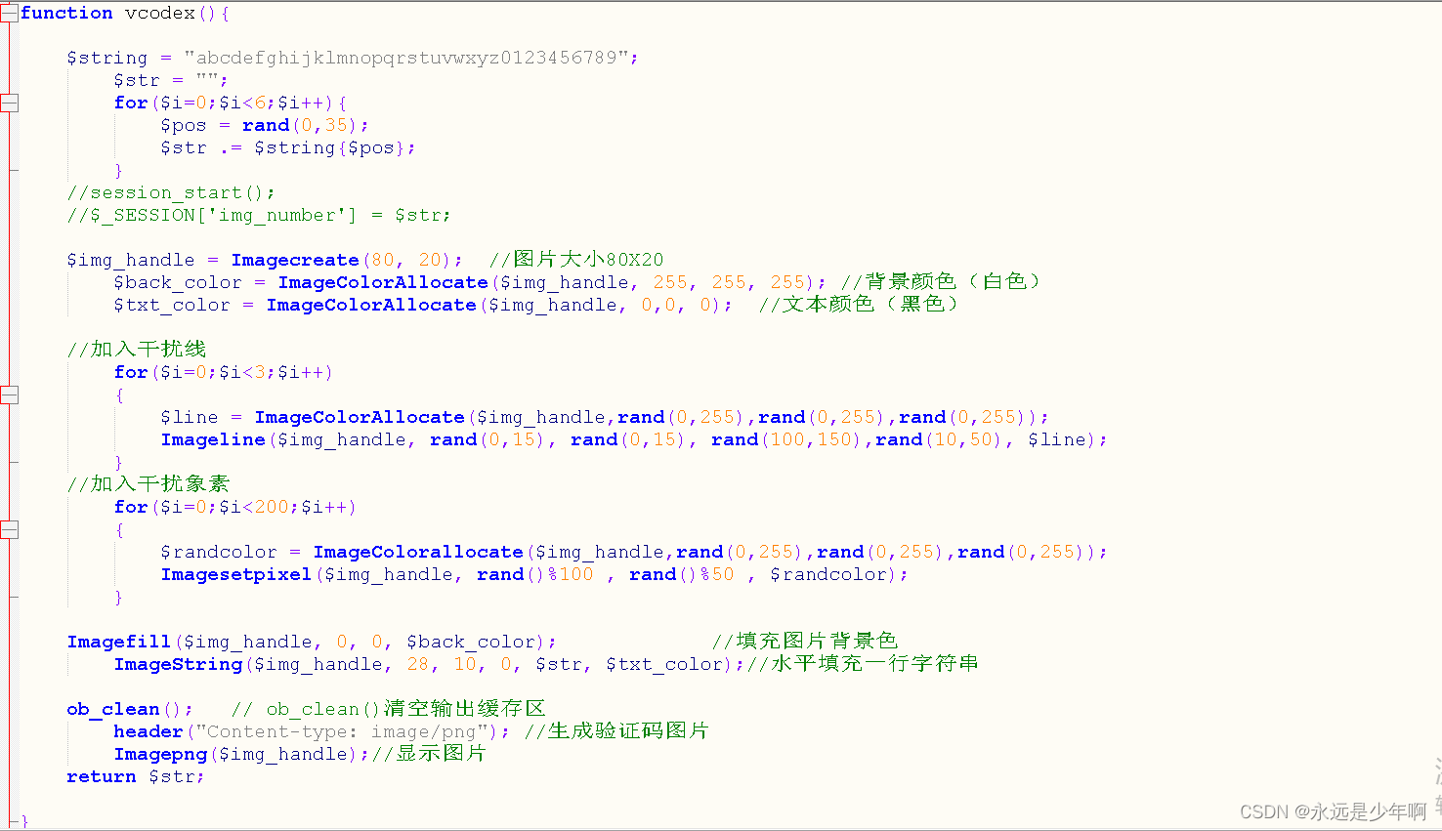Click the 'ImageColorallocate' call on the $randcolor line
The height and width of the screenshot is (831, 1442).
pyautogui.click(x=418, y=552)
